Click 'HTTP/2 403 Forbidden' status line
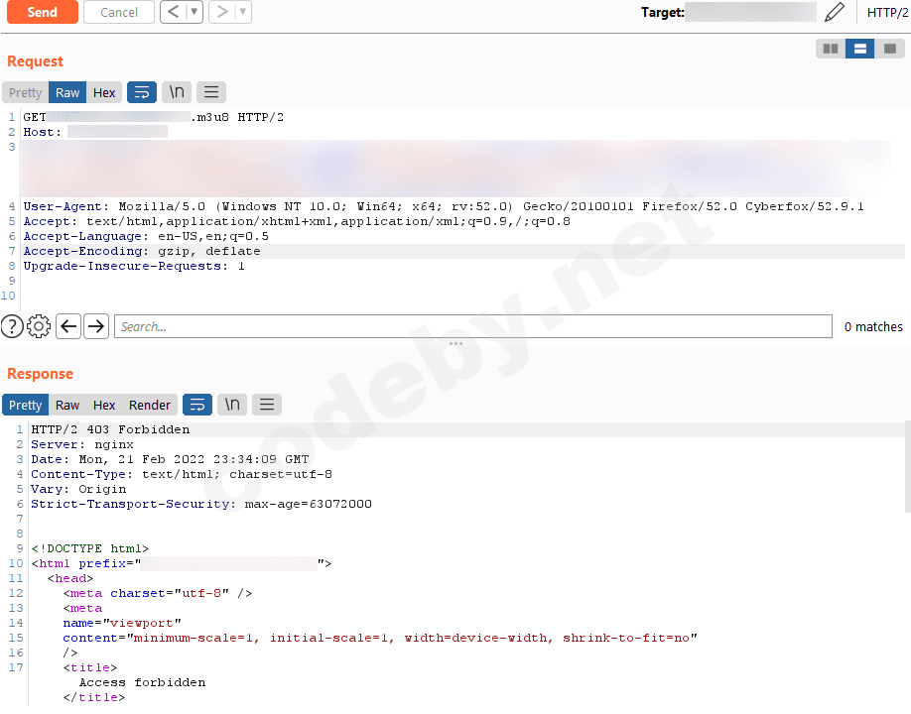 [110, 429]
